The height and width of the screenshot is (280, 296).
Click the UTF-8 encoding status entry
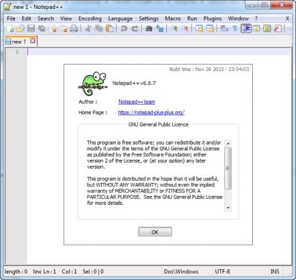point(223,272)
